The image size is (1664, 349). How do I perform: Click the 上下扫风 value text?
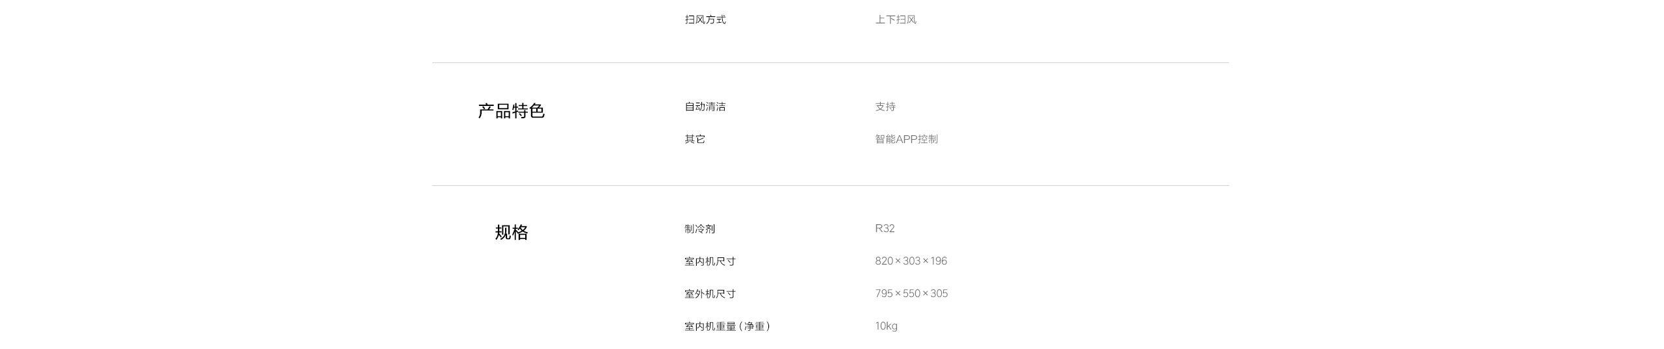click(895, 19)
